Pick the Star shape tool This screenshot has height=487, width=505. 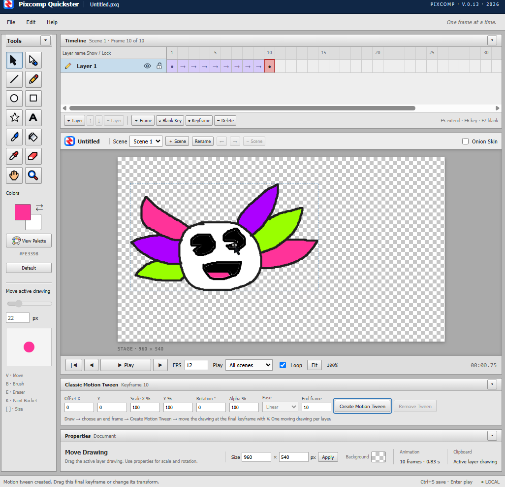pyautogui.click(x=14, y=118)
